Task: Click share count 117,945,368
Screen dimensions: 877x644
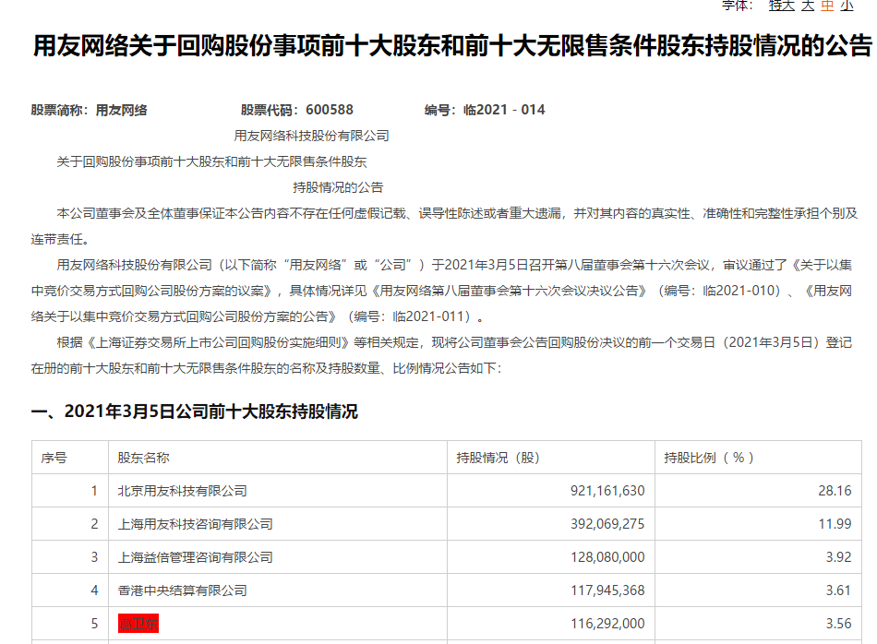Action: point(607,590)
